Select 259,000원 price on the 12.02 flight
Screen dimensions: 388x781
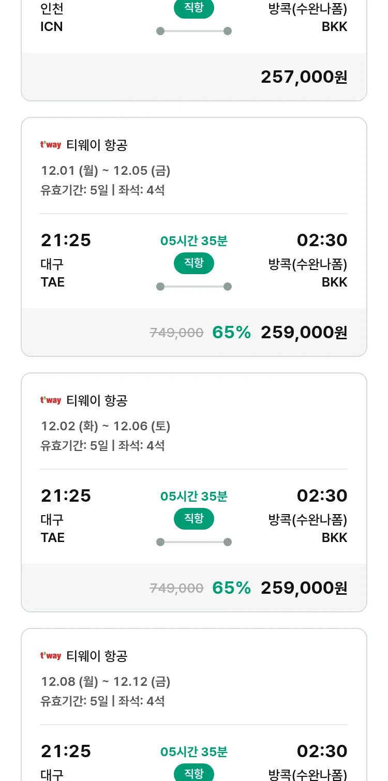tap(304, 588)
